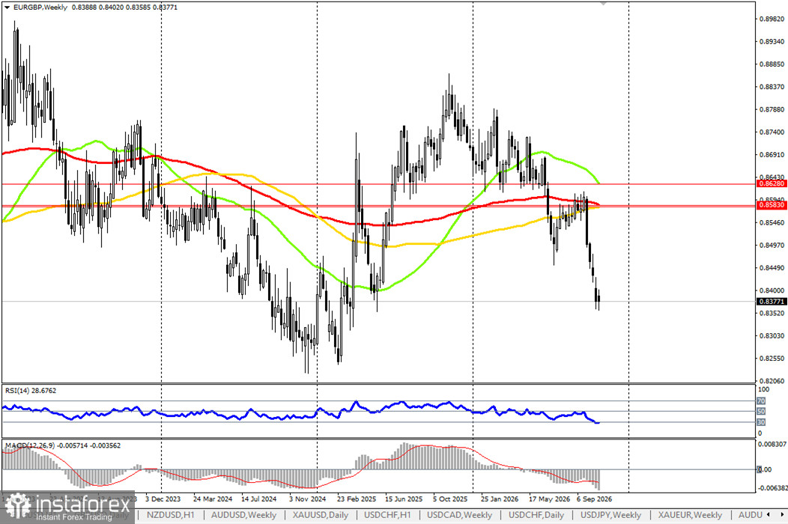Open the XAUEUR,Weekly chart tab
788x524 pixels.
(690, 515)
